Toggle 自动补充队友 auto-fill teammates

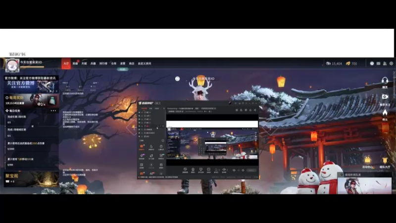click(342, 175)
